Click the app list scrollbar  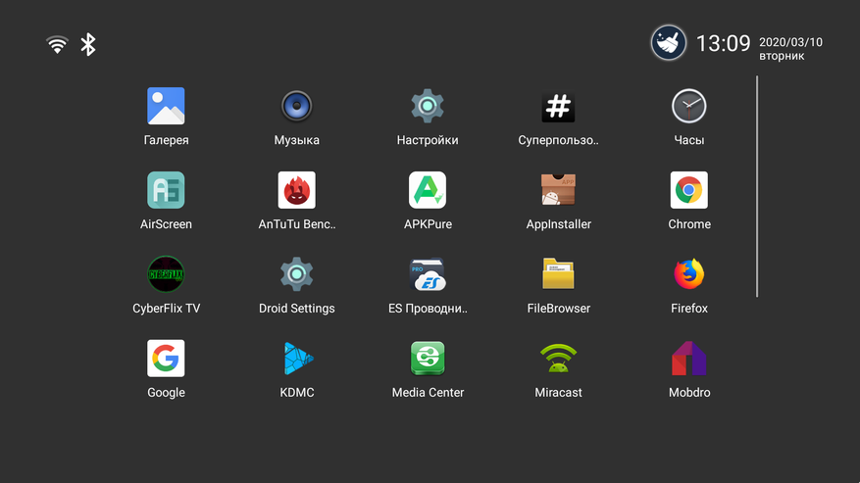coord(757,186)
